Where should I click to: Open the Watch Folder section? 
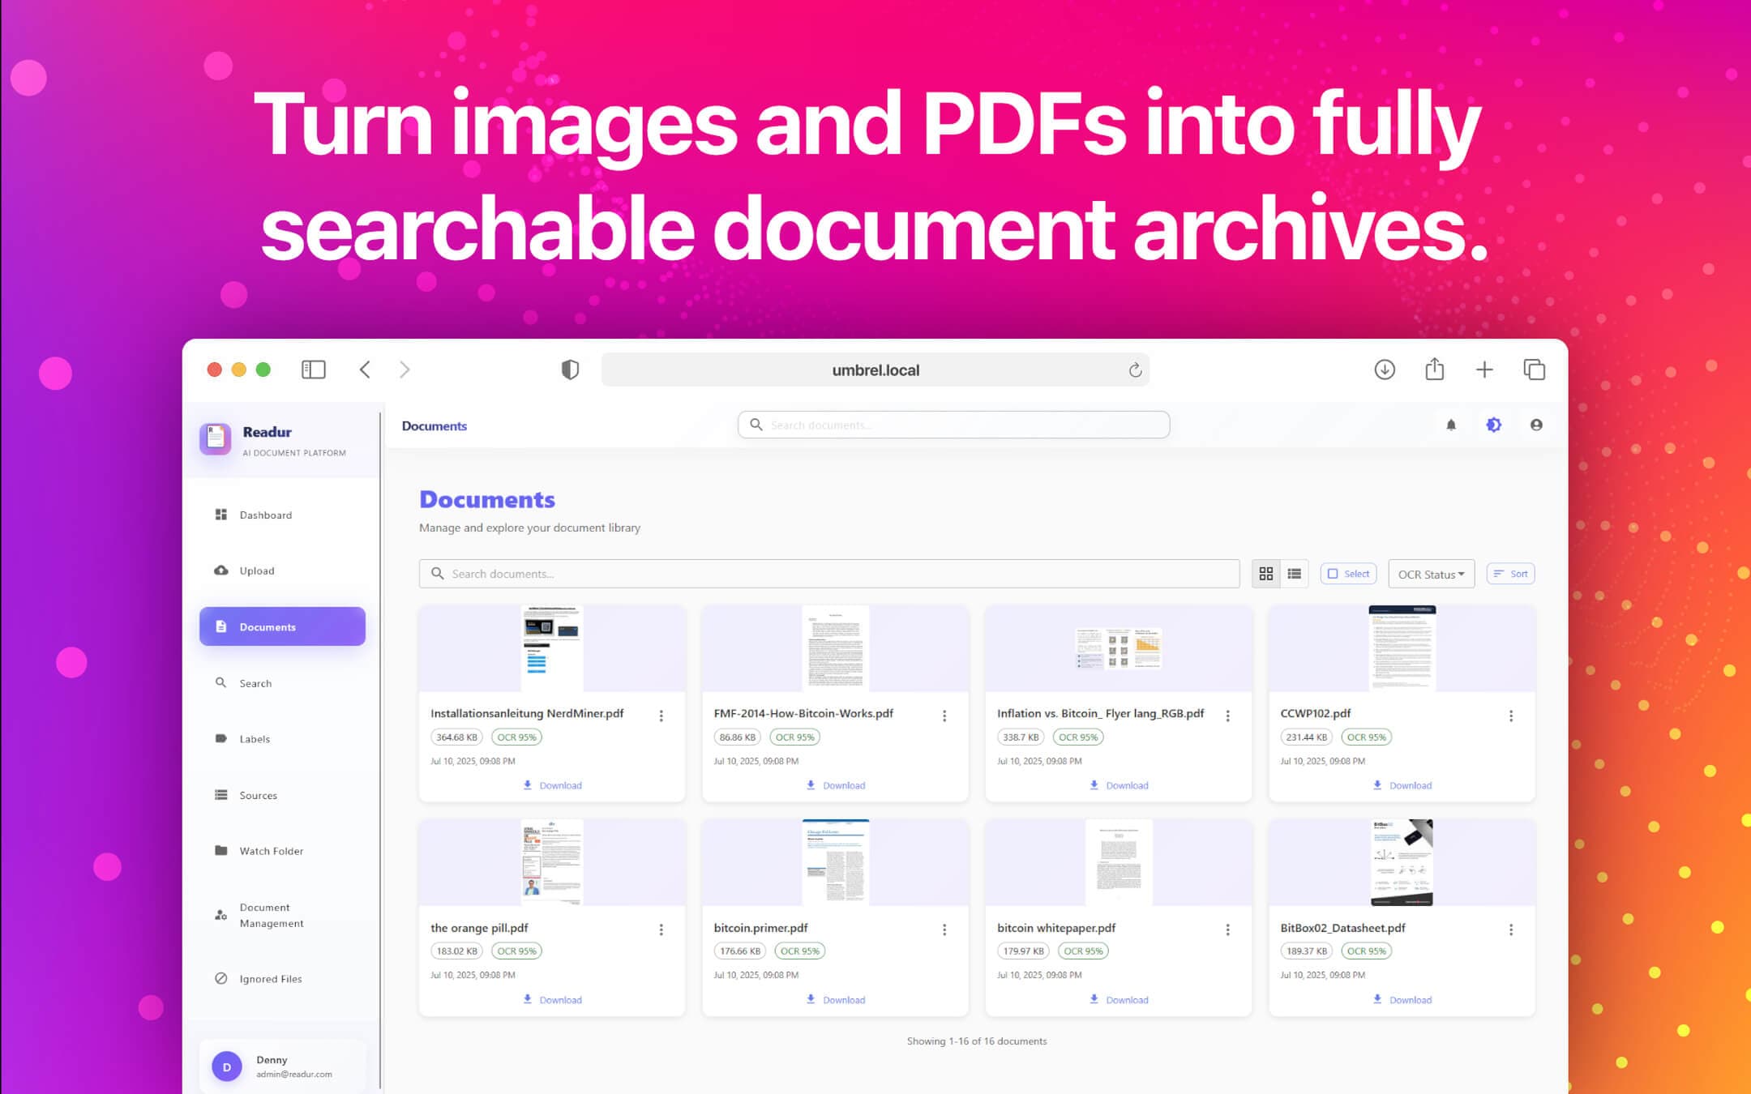tap(271, 851)
